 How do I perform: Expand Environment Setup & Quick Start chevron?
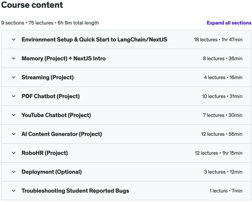click(14, 39)
